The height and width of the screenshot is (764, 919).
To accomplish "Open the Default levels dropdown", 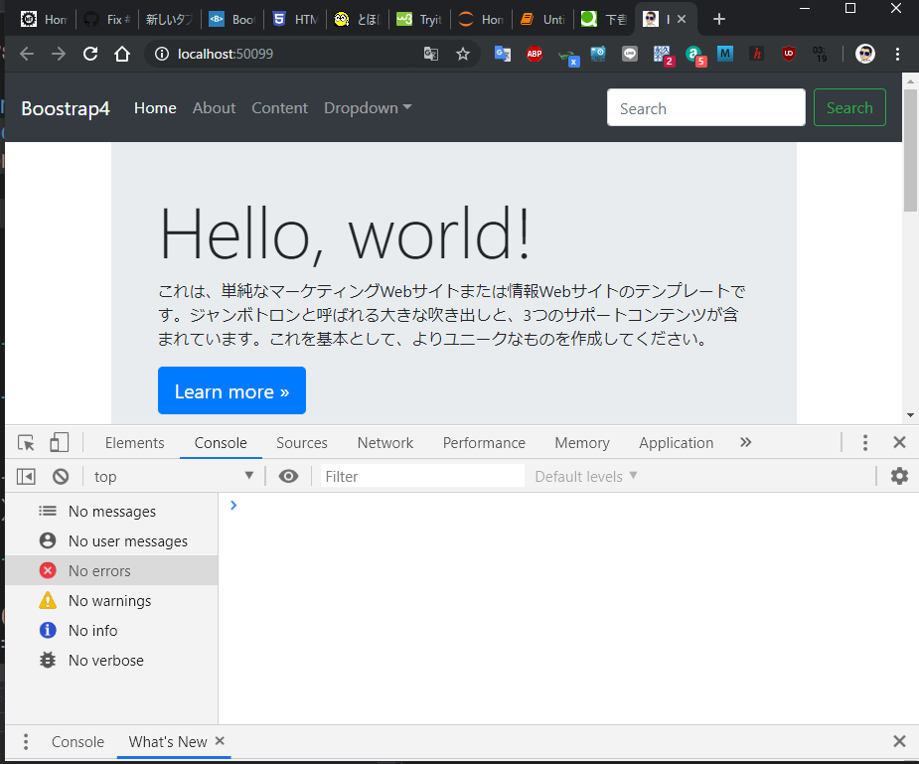I will coord(586,477).
